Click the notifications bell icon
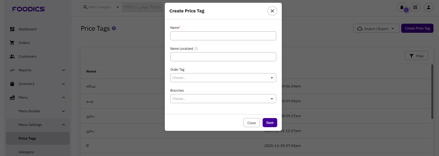439x156 pixels. pyautogui.click(x=402, y=7)
